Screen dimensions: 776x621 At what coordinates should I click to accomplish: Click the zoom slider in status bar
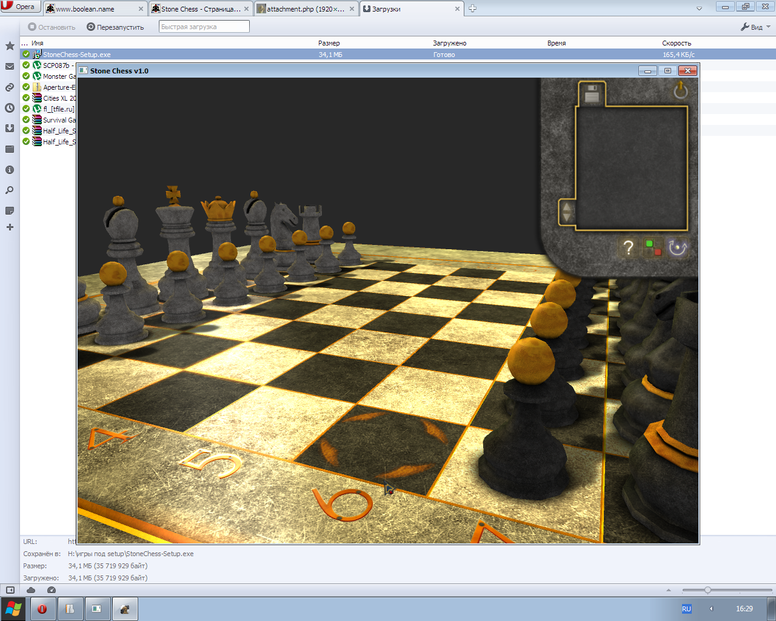707,590
